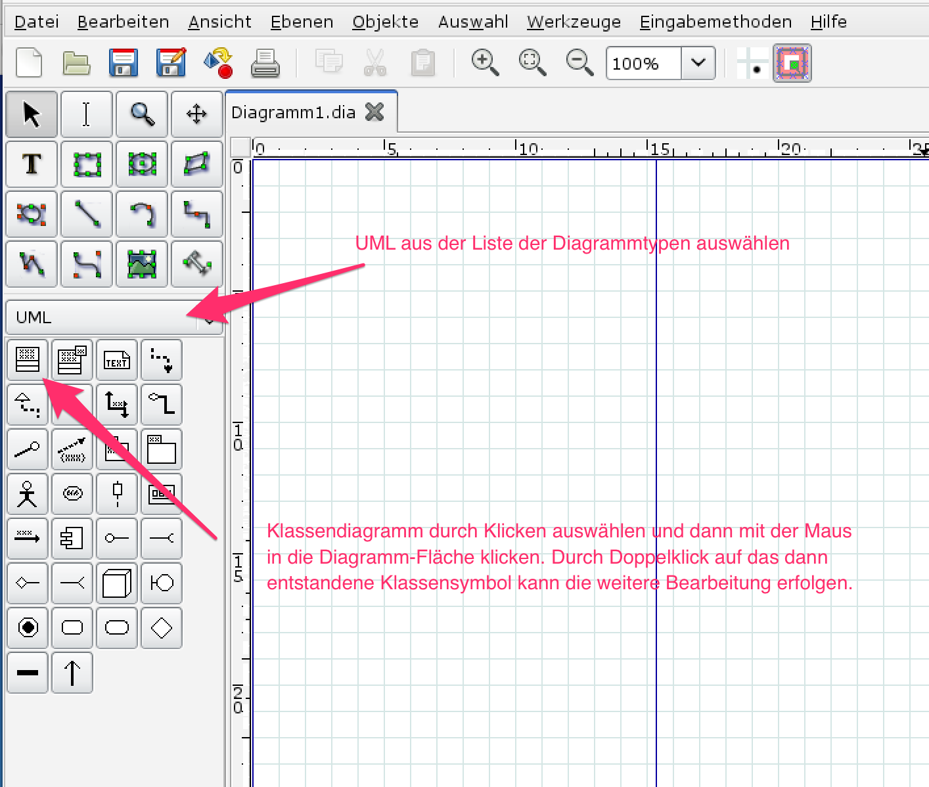Image resolution: width=929 pixels, height=787 pixels.
Task: Open the Ebenen menu
Action: click(302, 22)
